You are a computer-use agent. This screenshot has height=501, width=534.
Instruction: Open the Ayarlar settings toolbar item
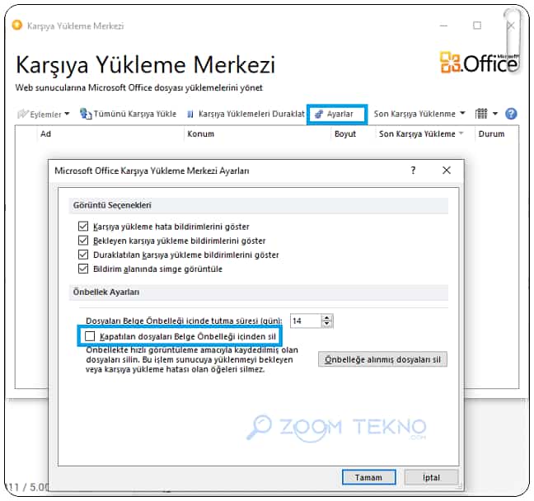point(335,114)
